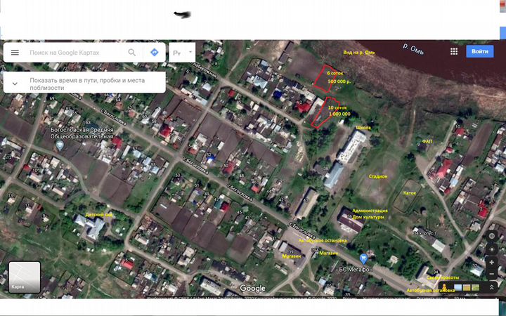Click the magnifier search icon
506x316 pixels.
tap(132, 53)
